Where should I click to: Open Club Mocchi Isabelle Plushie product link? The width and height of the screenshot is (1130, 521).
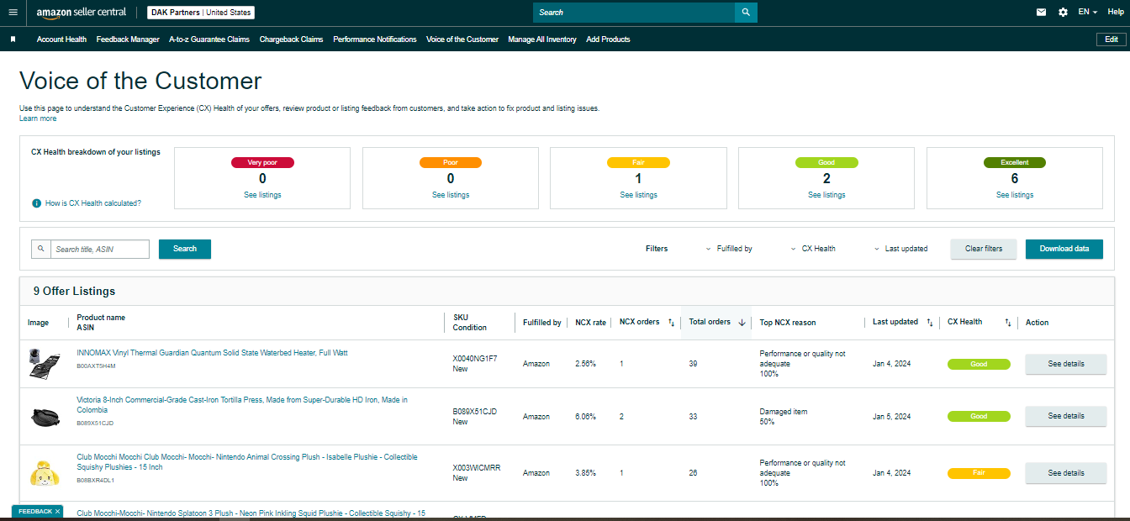(x=246, y=462)
